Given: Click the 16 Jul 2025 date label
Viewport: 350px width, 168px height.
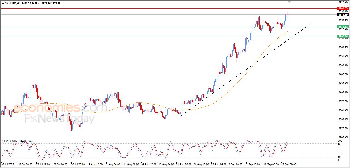Looking at the screenshot, I should point(7,164).
